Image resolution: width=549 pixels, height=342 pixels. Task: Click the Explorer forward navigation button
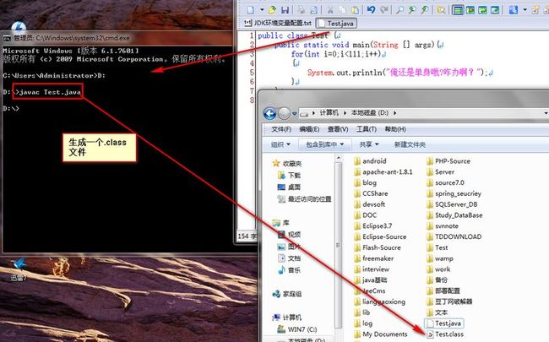(x=284, y=113)
